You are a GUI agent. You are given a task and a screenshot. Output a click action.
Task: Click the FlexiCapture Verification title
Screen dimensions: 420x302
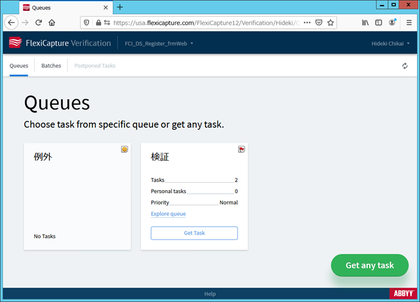pos(68,43)
